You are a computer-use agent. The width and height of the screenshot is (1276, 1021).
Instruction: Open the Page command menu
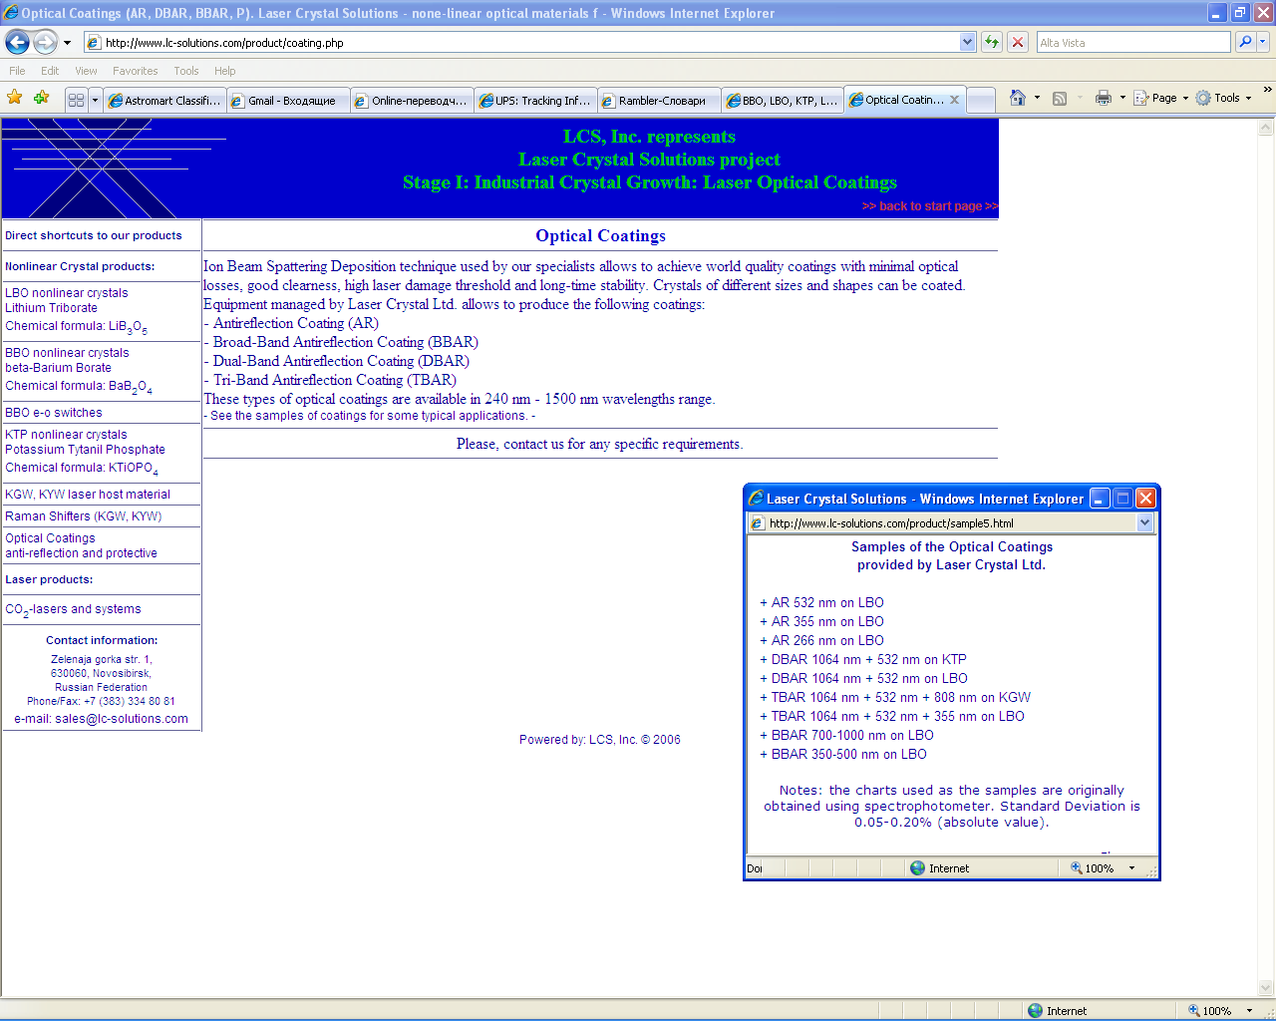(x=1160, y=98)
